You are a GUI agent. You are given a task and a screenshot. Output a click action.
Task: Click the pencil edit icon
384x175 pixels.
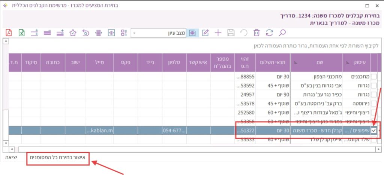pos(205,33)
